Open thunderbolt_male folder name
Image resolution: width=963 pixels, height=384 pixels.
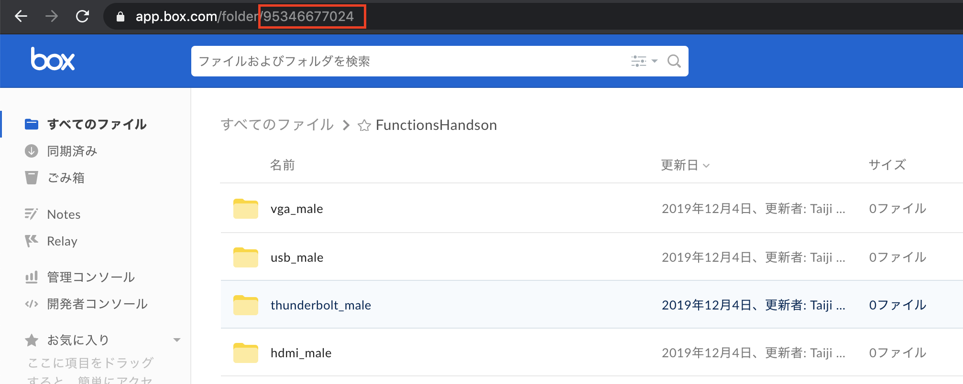pos(321,305)
